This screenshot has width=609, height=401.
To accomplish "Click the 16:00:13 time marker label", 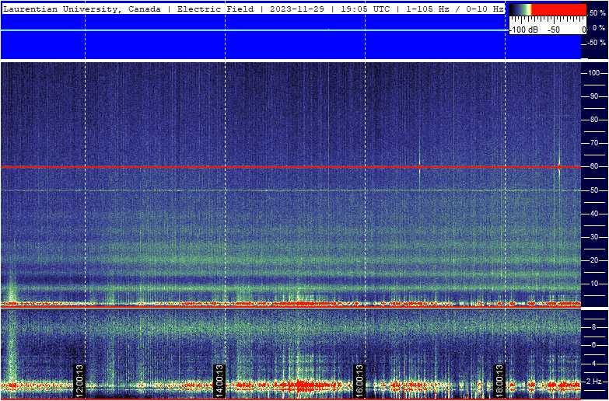I will pyautogui.click(x=359, y=381).
